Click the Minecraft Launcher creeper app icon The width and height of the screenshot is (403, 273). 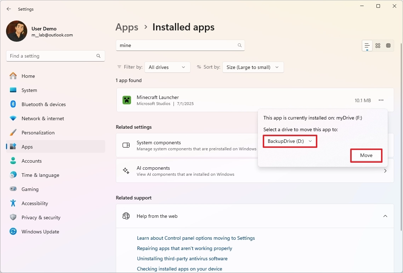pyautogui.click(x=127, y=100)
